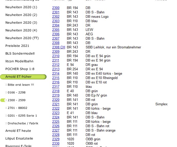Select 'DB neues Logo' description
Screen dimensions: 177x147
97,17
